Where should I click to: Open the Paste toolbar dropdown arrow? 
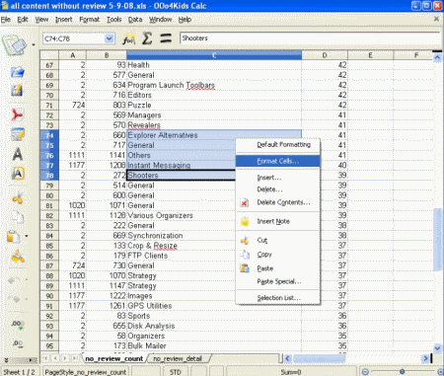27,236
